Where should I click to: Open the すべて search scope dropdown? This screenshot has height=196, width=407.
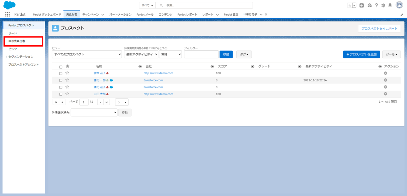click(x=147, y=5)
